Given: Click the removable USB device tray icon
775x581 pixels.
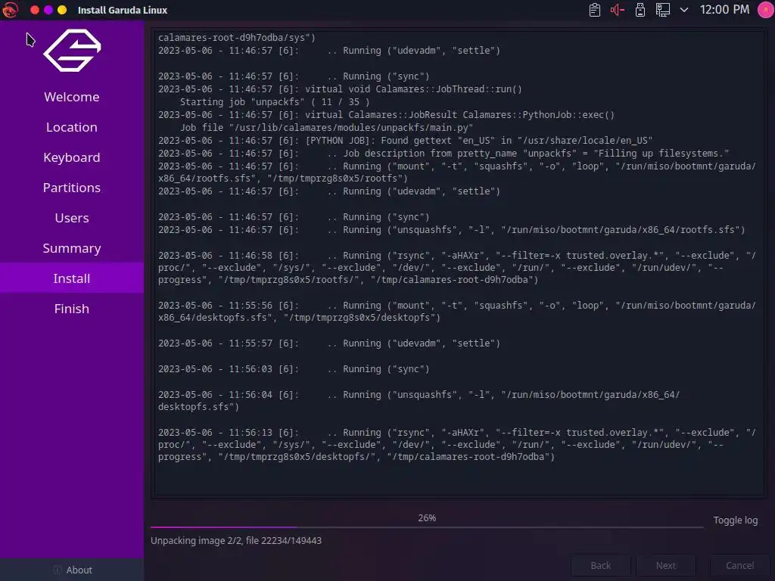Looking at the screenshot, I should pyautogui.click(x=640, y=10).
